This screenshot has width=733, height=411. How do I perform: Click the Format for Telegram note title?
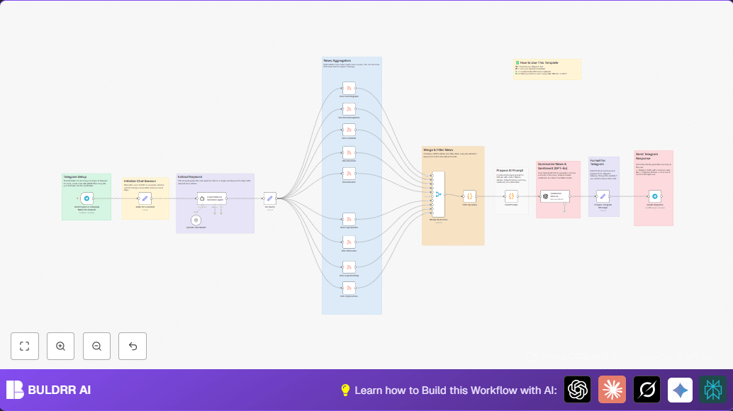click(x=598, y=162)
